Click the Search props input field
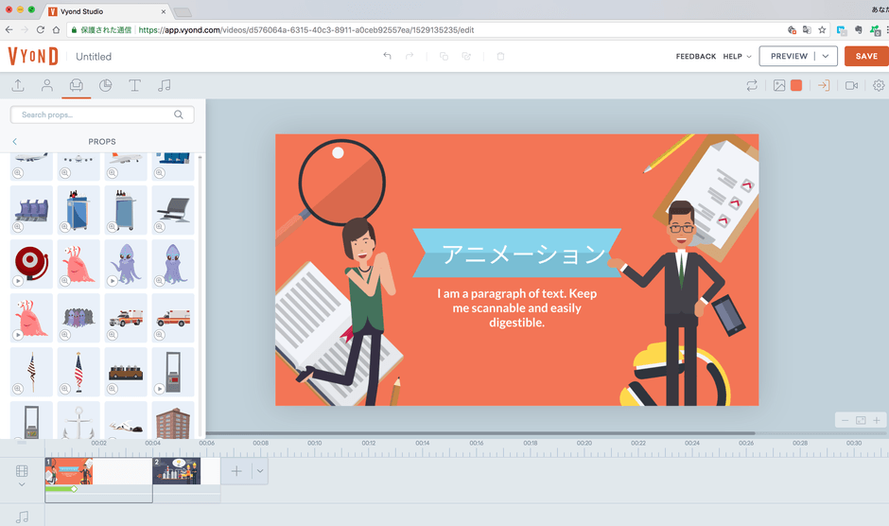This screenshot has width=889, height=526. pyautogui.click(x=95, y=114)
